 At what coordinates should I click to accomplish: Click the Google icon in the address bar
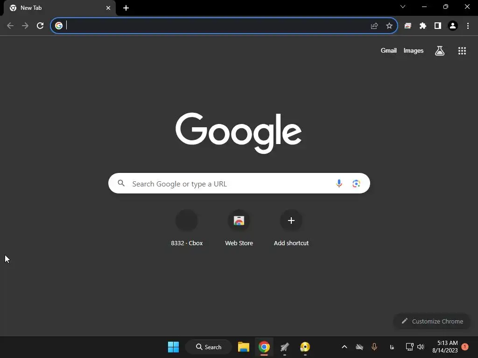[x=59, y=26]
